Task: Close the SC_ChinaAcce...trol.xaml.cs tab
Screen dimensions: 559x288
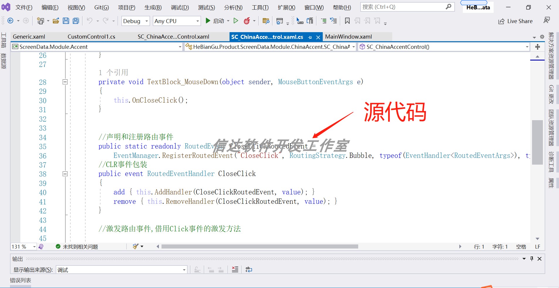Action: [318, 37]
